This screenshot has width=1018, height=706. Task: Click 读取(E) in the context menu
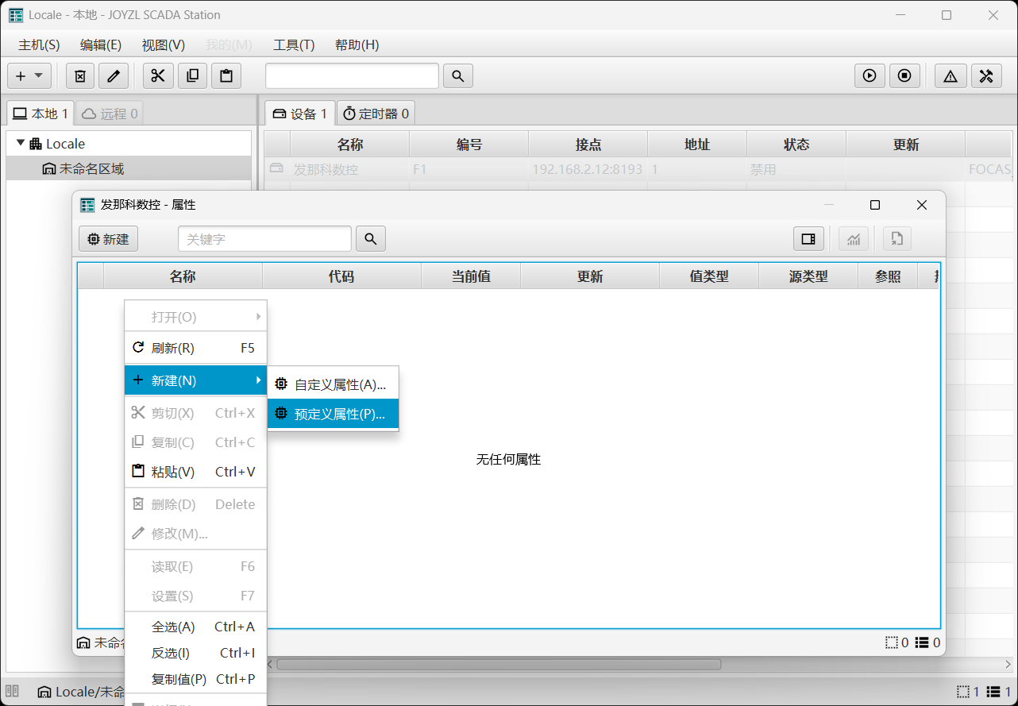[195, 566]
